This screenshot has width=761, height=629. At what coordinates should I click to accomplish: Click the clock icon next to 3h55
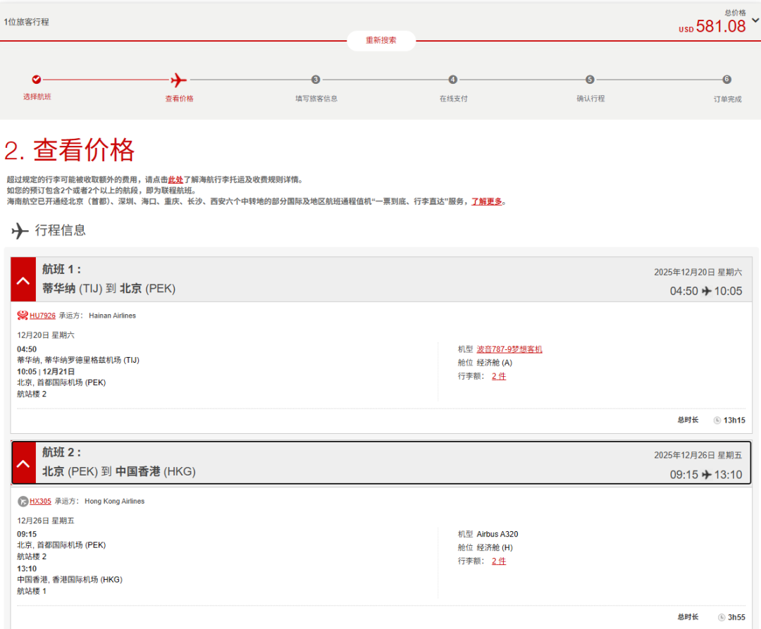tap(722, 618)
